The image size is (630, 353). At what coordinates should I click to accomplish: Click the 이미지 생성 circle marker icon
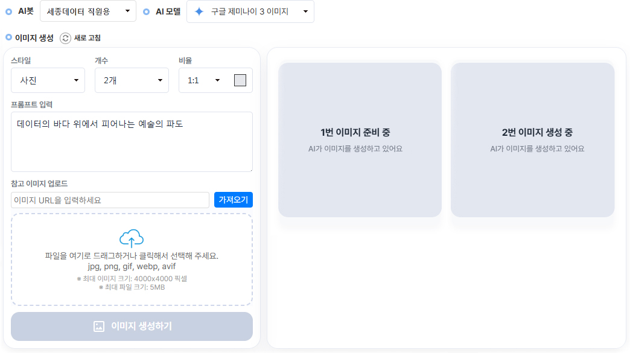click(x=8, y=37)
